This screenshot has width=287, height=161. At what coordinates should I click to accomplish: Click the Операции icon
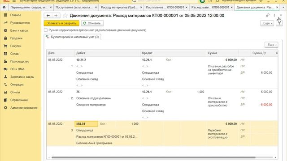click(x=5, y=85)
